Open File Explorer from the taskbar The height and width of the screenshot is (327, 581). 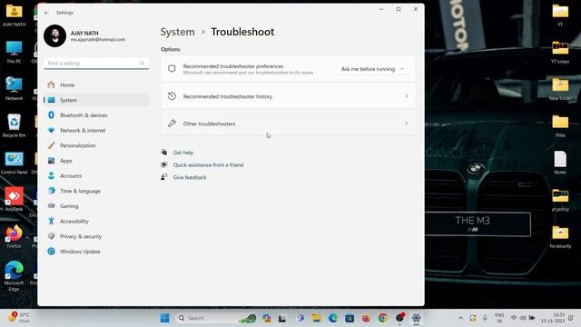pyautogui.click(x=316, y=318)
